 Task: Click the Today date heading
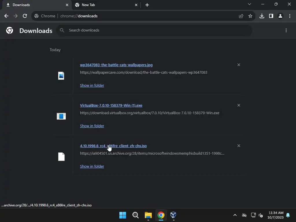tap(55, 50)
